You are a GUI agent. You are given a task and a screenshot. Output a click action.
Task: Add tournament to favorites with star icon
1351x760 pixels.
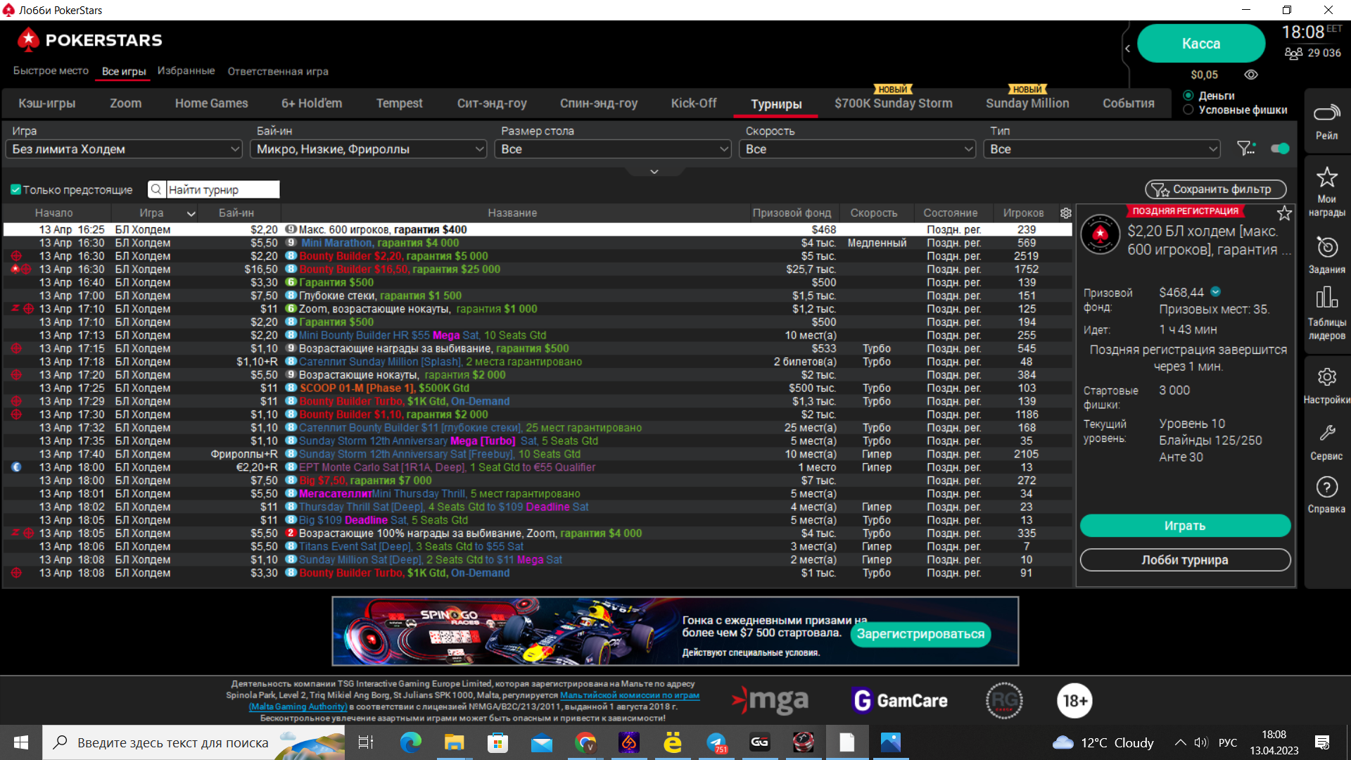tap(1284, 213)
